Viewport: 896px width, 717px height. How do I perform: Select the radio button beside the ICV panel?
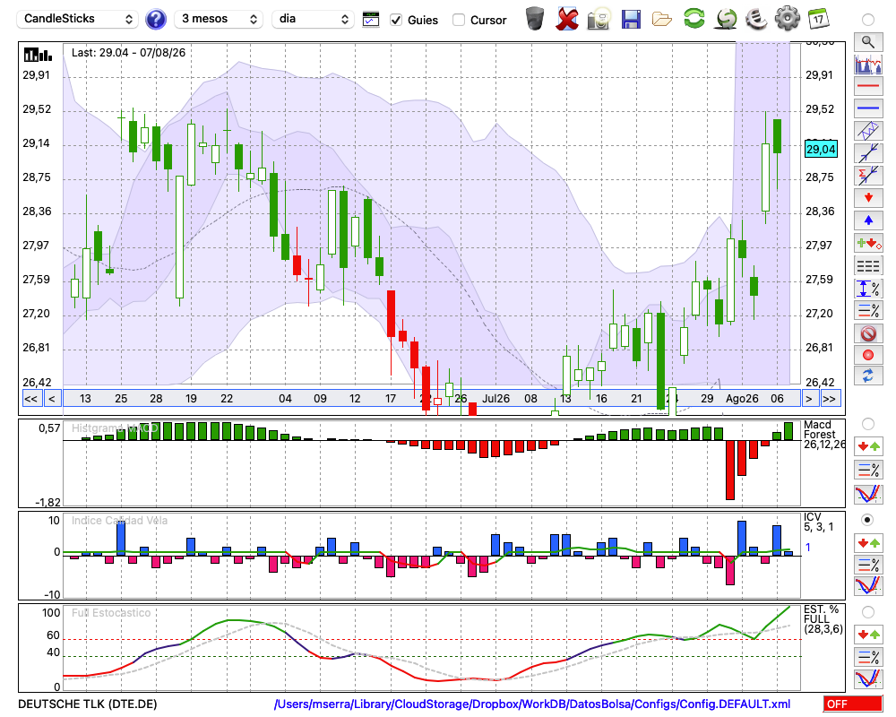867,521
